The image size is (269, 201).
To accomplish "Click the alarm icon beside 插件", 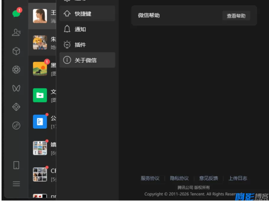I will (x=67, y=45).
